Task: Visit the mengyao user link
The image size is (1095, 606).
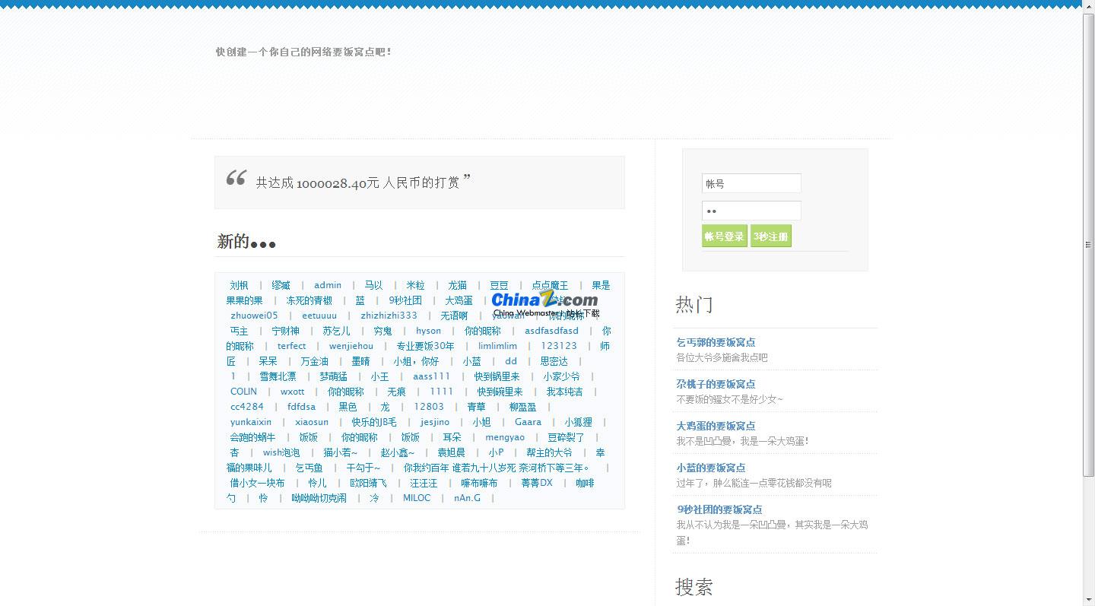Action: click(505, 437)
